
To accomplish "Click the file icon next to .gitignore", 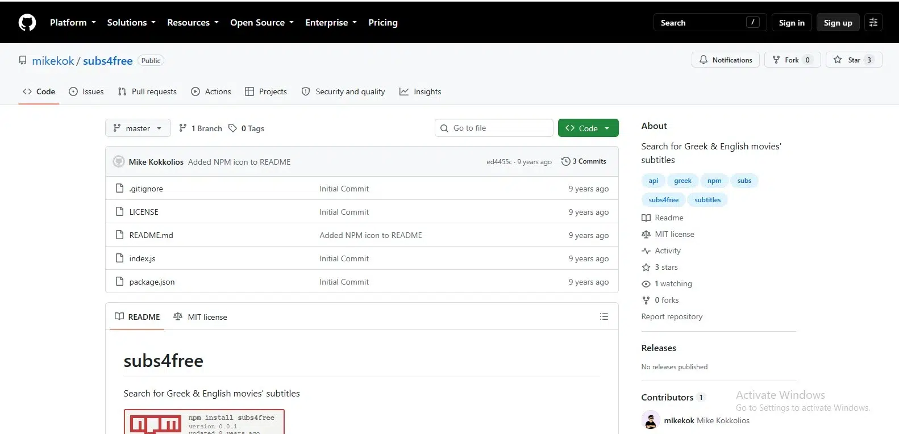I will [x=119, y=188].
